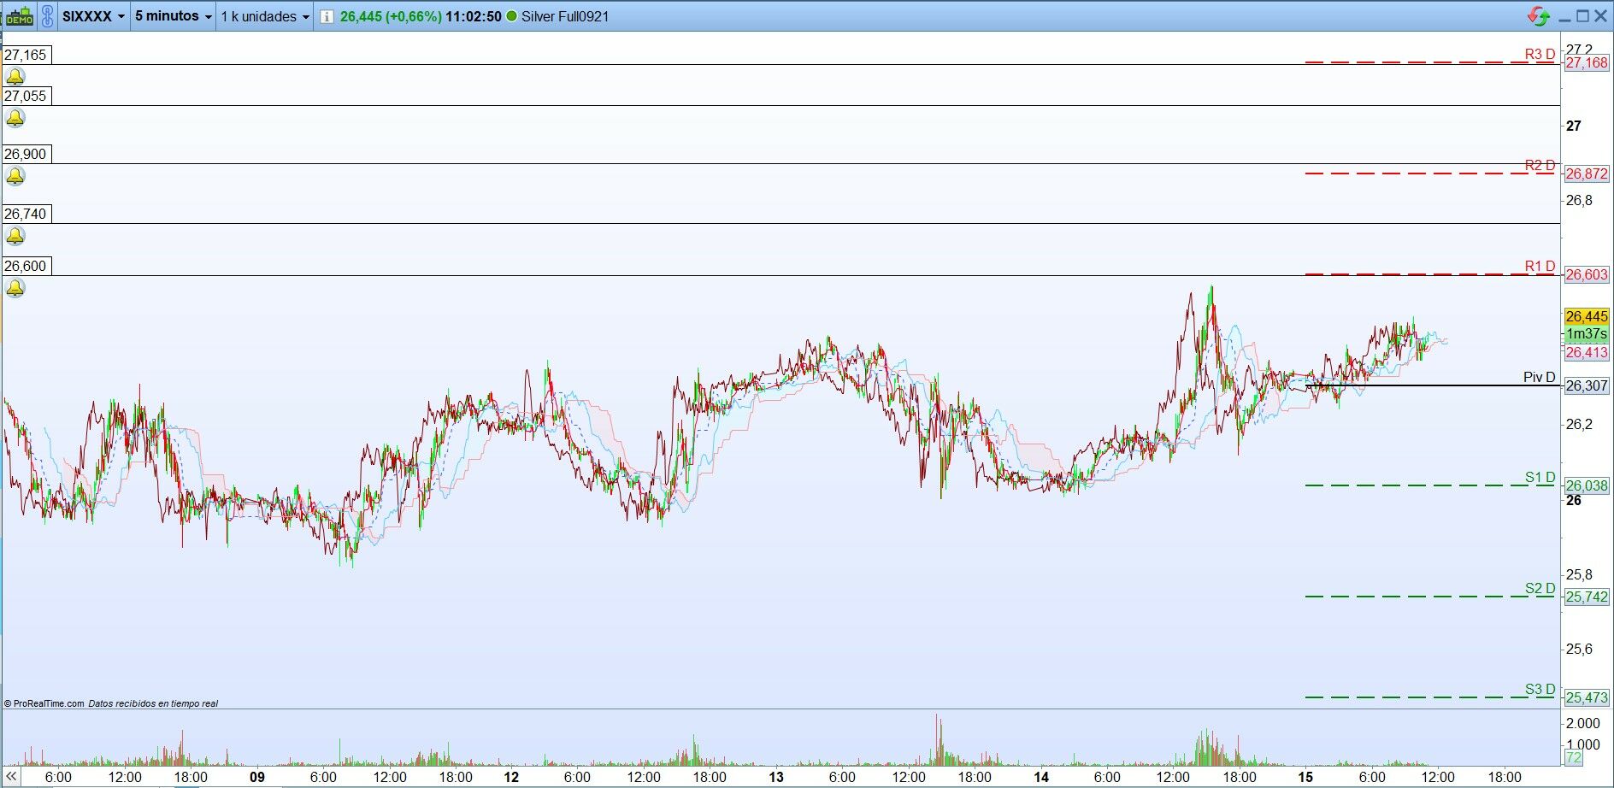Click the 2.000 volume axis label

coord(1583,723)
